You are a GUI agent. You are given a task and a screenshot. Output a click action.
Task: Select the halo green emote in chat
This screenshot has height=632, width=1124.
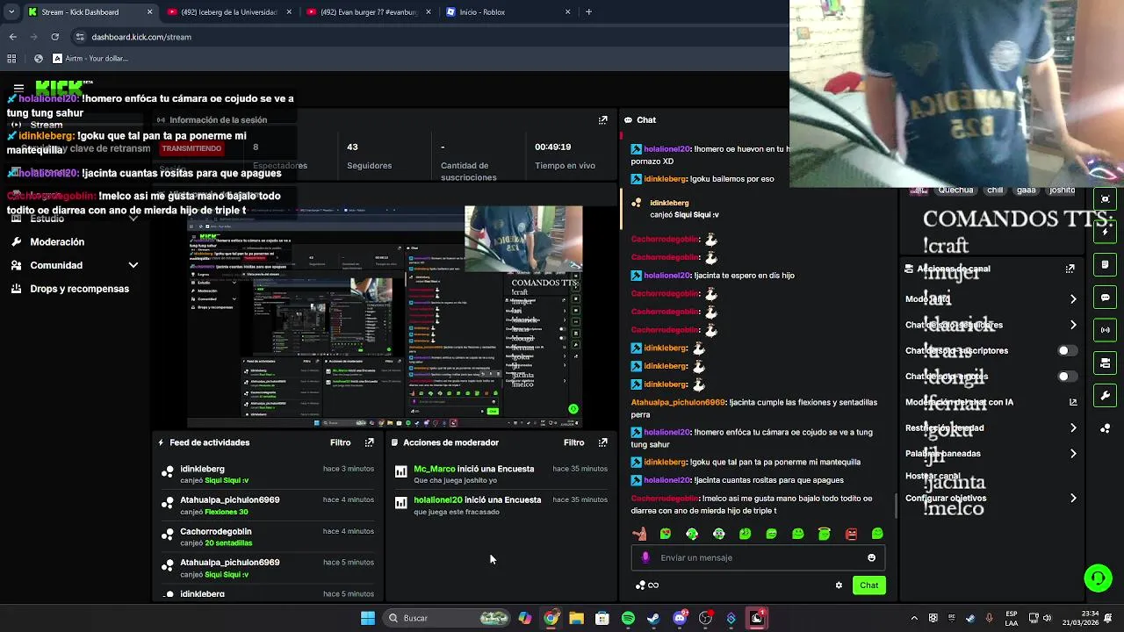(x=824, y=534)
